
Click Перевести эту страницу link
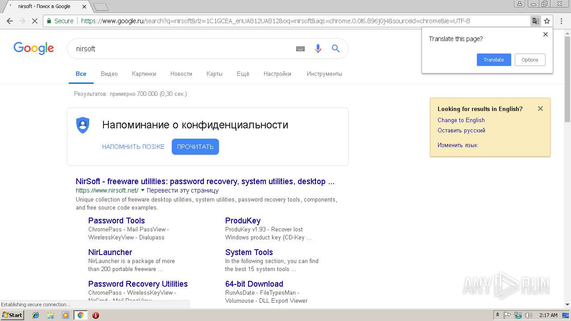point(183,190)
